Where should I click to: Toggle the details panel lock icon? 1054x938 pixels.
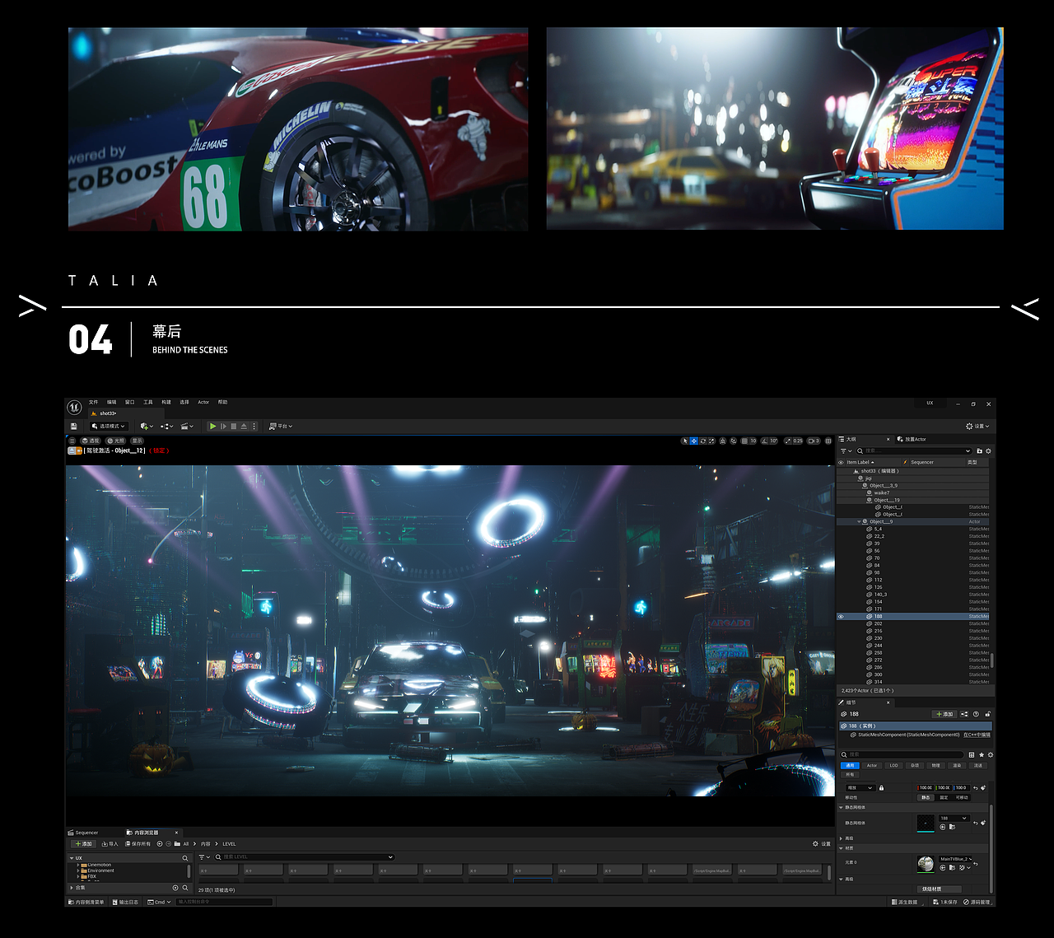pos(988,714)
